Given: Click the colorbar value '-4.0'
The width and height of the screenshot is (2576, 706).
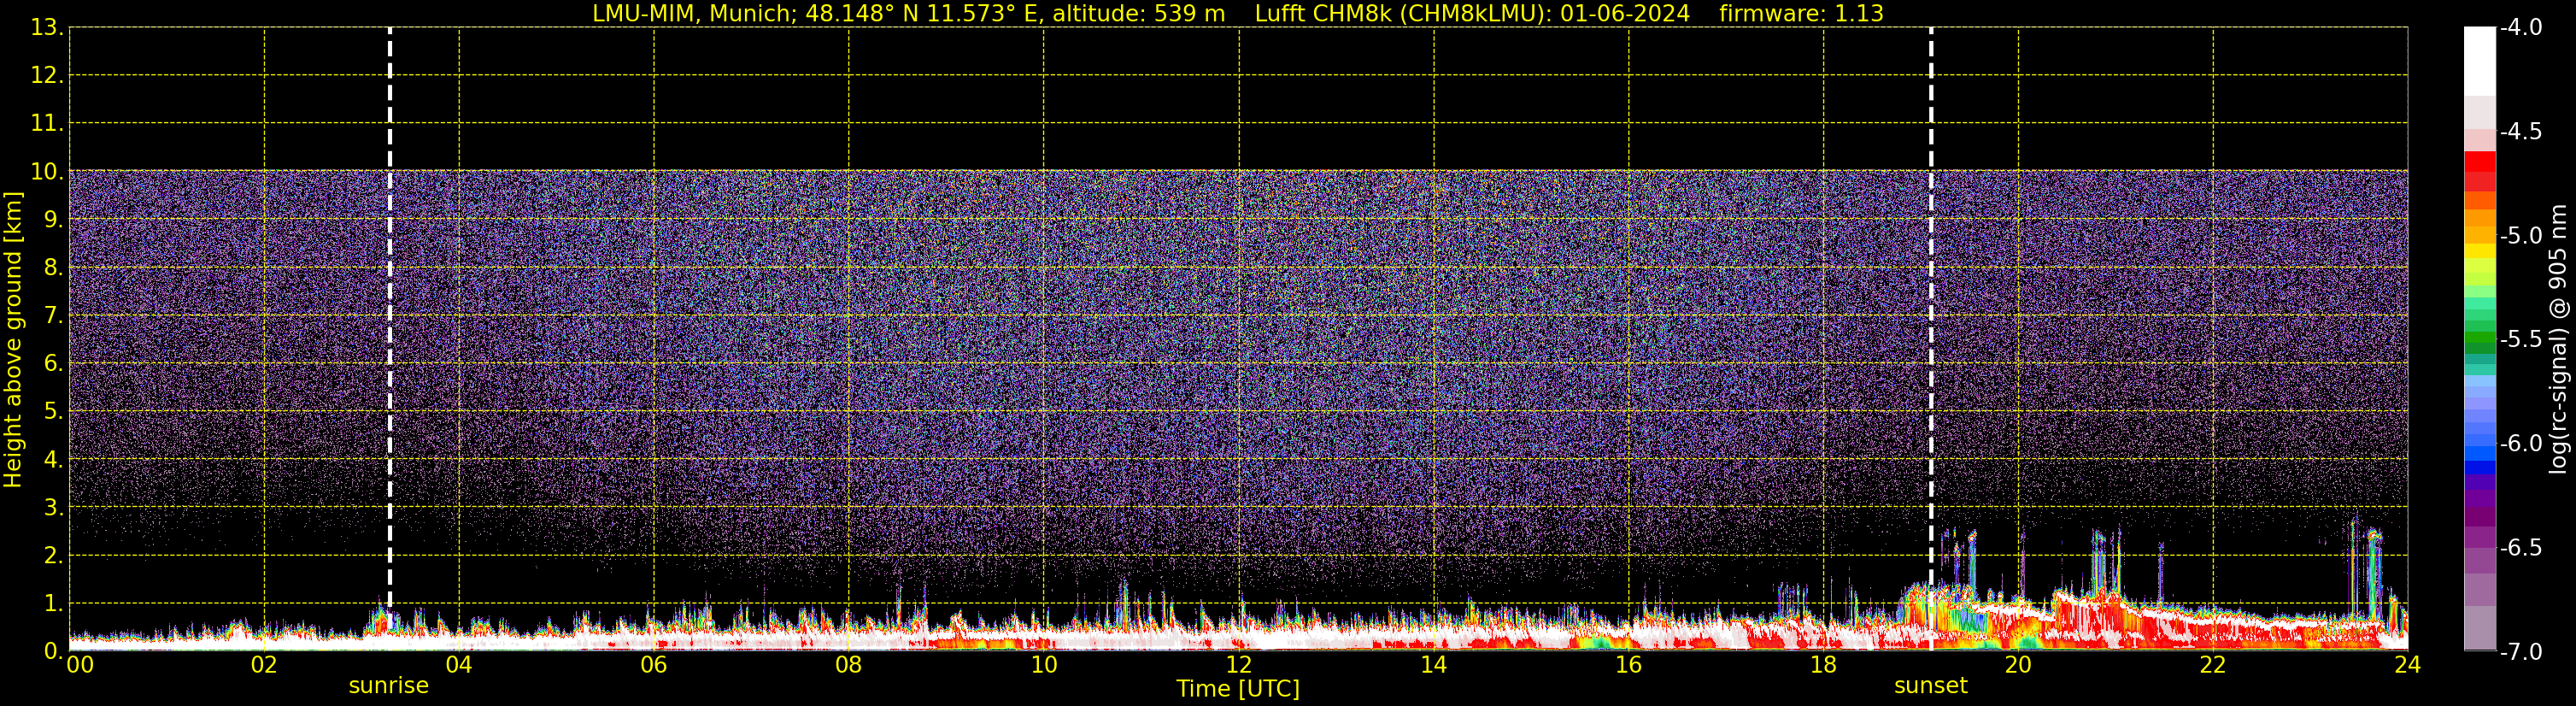Looking at the screenshot, I should pyautogui.click(x=2521, y=28).
